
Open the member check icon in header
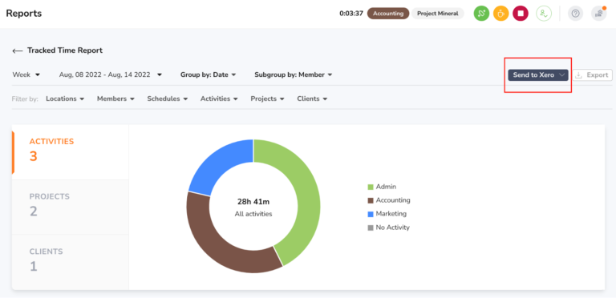544,14
